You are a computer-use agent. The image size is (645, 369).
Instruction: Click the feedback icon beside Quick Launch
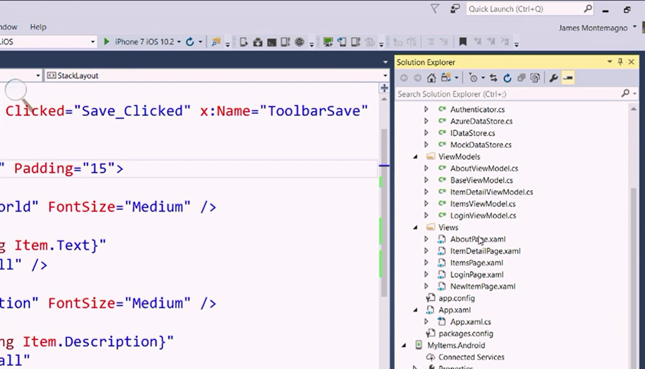(455, 9)
